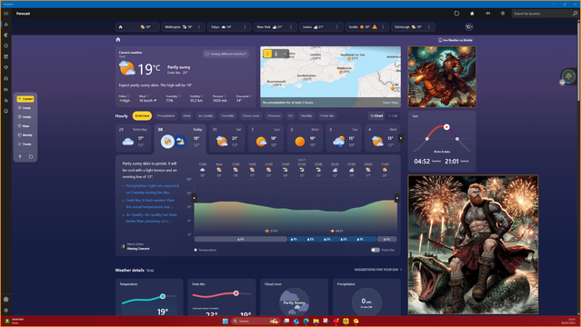Open temperature unit °C dropdown
The image size is (581, 327).
[469, 27]
